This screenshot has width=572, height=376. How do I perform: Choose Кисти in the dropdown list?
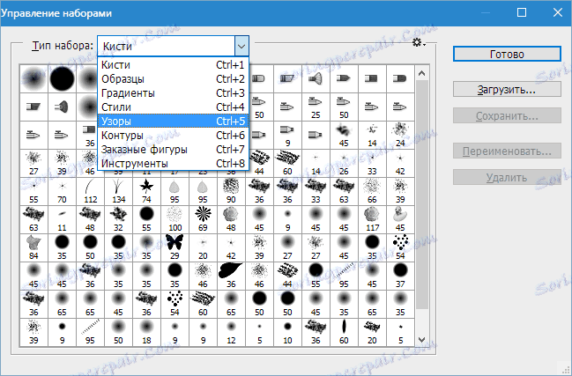(173, 65)
